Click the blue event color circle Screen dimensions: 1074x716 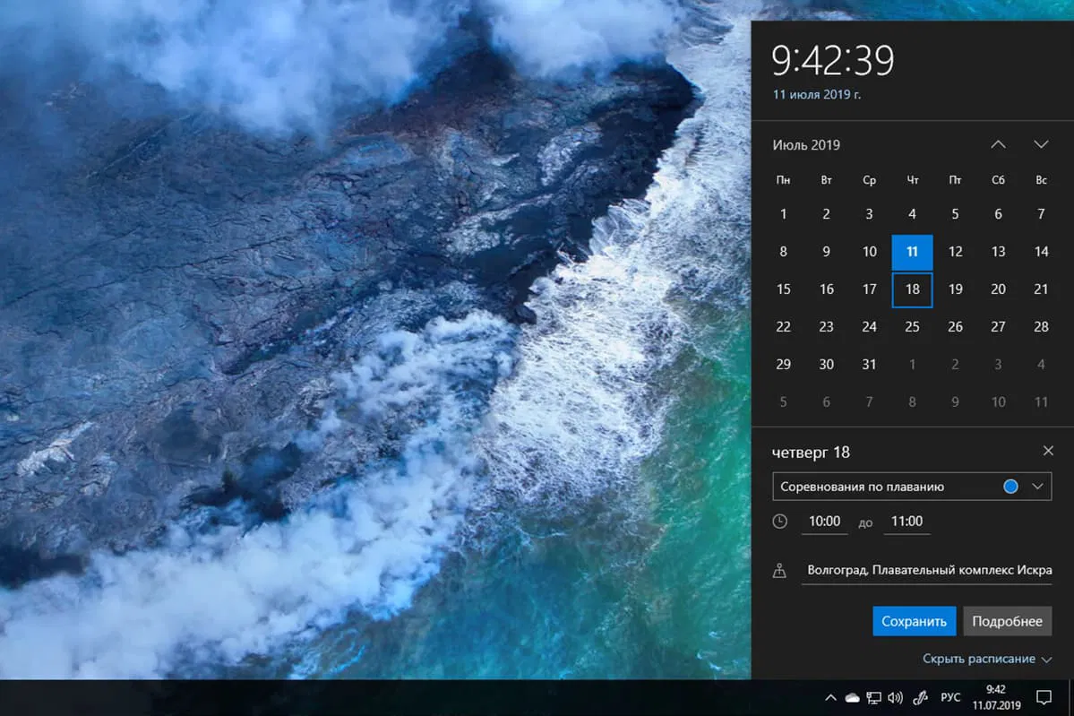1010,486
